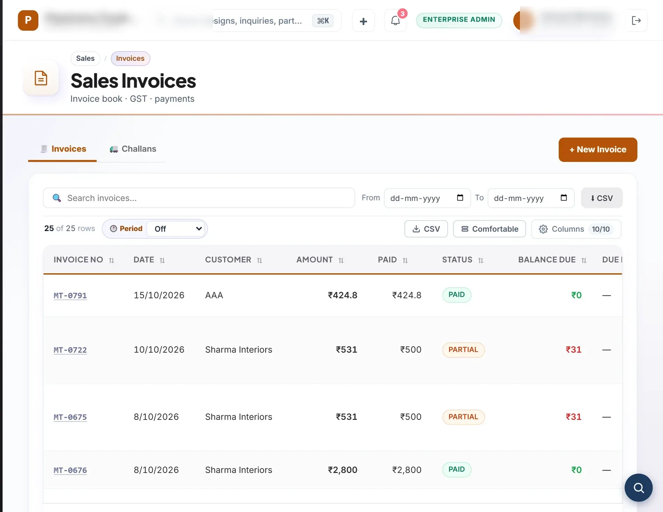This screenshot has height=512, width=663.
Task: Click the user avatar circle
Action: pos(523,20)
